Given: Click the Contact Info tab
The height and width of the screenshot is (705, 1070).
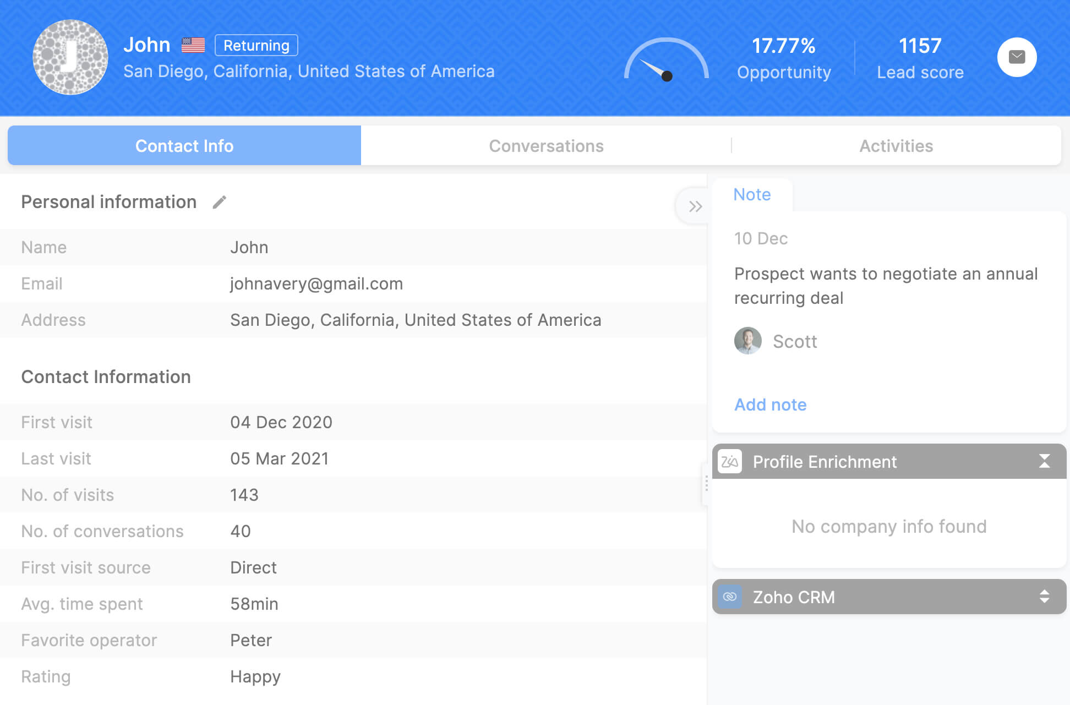Looking at the screenshot, I should [183, 145].
